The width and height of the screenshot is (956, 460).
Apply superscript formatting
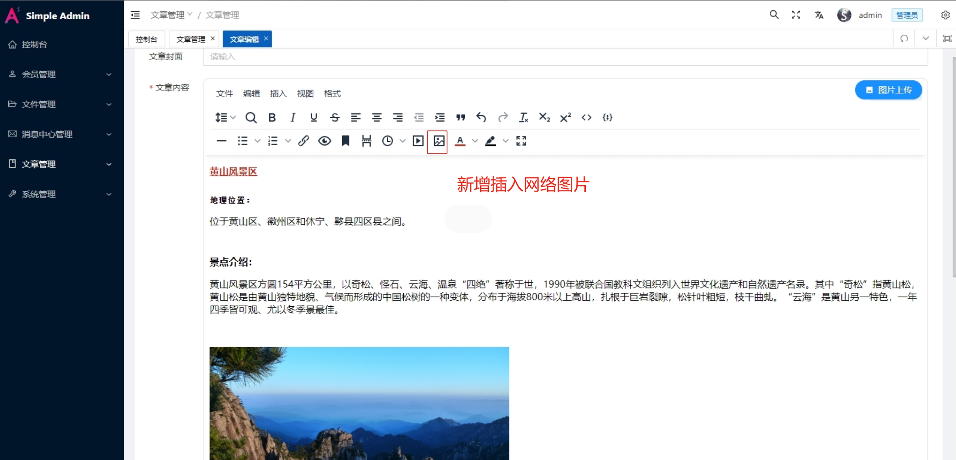click(565, 117)
